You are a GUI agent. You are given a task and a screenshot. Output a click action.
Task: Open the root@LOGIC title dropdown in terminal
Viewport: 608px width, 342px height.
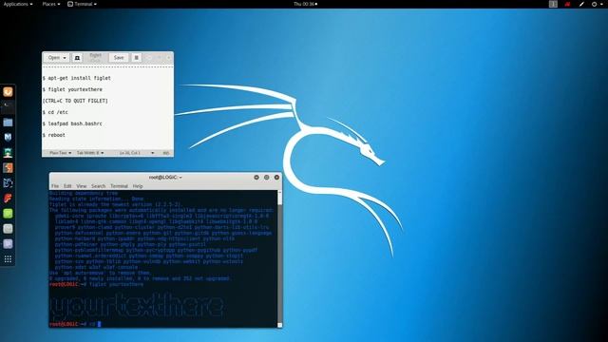pyautogui.click(x=165, y=178)
